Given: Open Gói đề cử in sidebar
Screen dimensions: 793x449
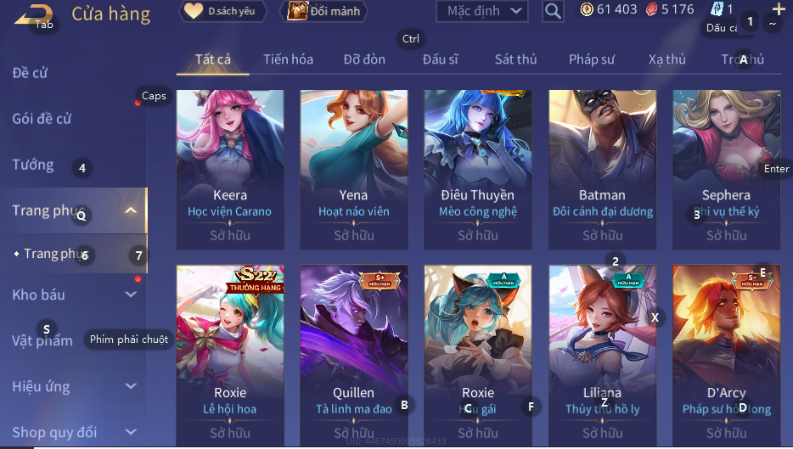Looking at the screenshot, I should point(42,119).
